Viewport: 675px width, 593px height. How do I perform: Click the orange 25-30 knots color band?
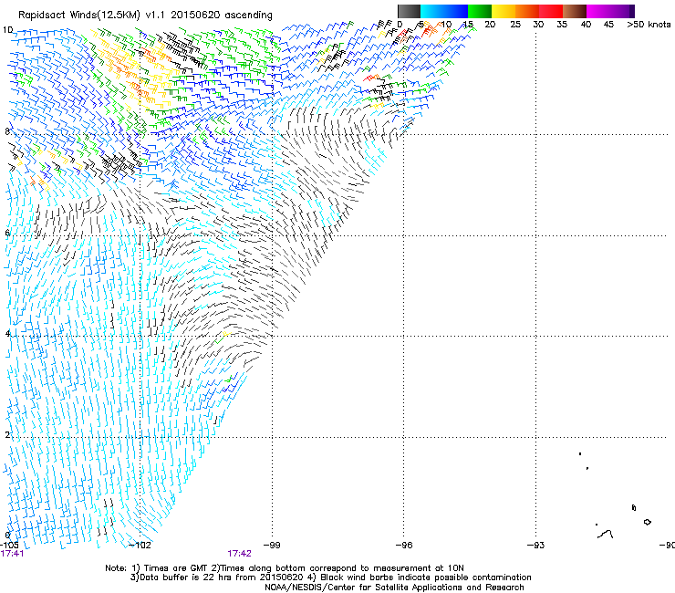(527, 11)
